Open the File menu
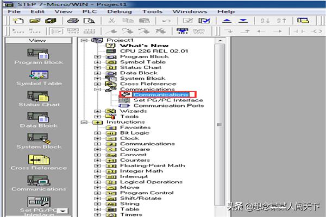Viewport: 326px width, 217px height. click(x=14, y=11)
